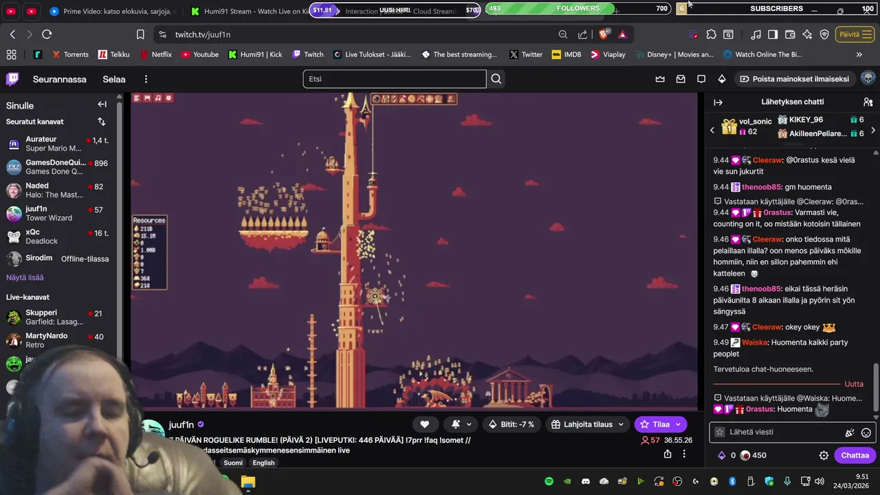Click the search magnifier button
Image resolution: width=880 pixels, height=495 pixels.
point(496,79)
